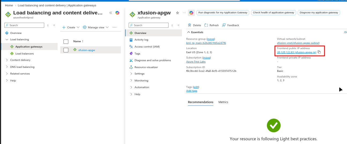The image size is (347, 144).
Task: Open more options ellipsis beside xfusion-apgw title
Action: (184, 13)
